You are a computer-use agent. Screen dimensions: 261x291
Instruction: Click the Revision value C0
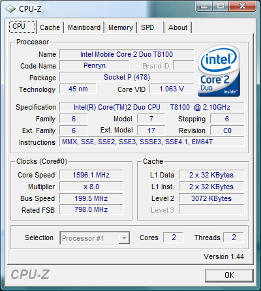point(227,130)
